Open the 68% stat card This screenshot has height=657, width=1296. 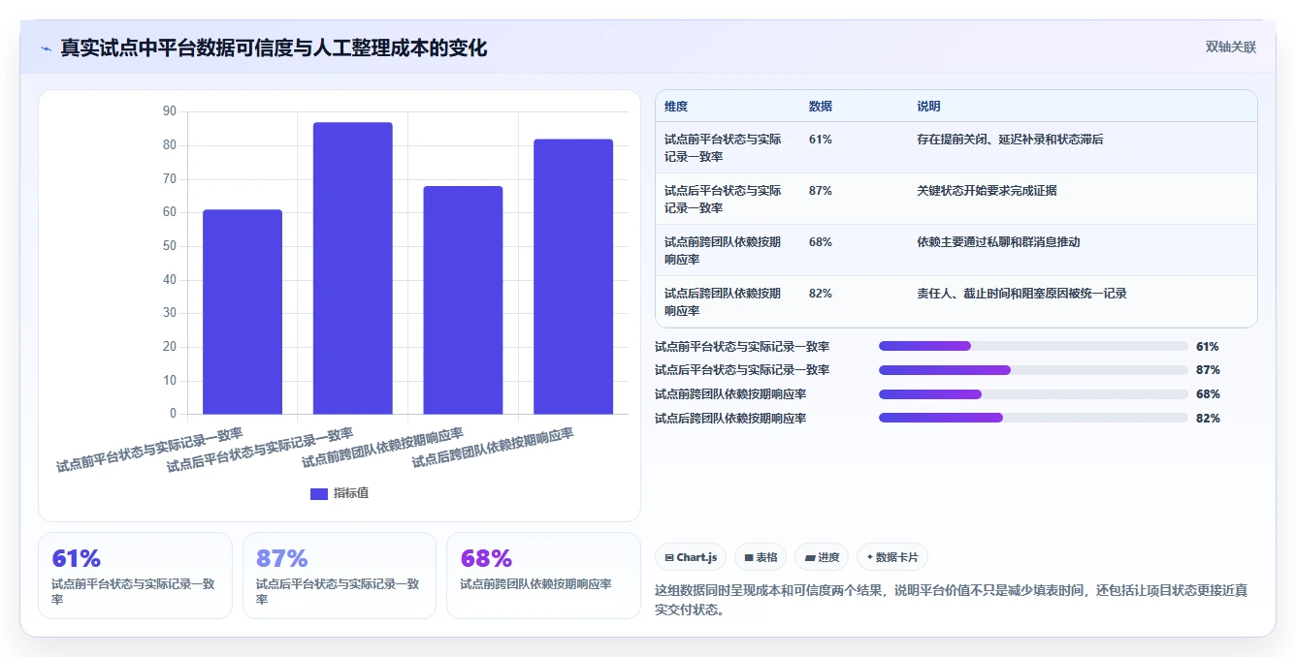tap(543, 576)
